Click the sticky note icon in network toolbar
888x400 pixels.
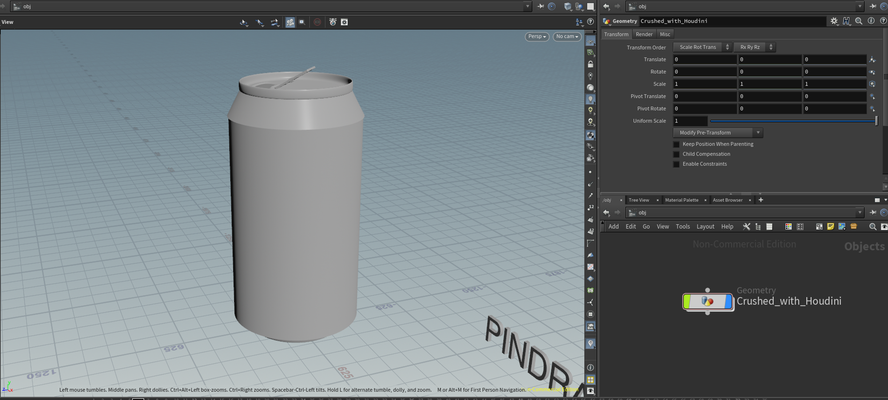point(830,227)
